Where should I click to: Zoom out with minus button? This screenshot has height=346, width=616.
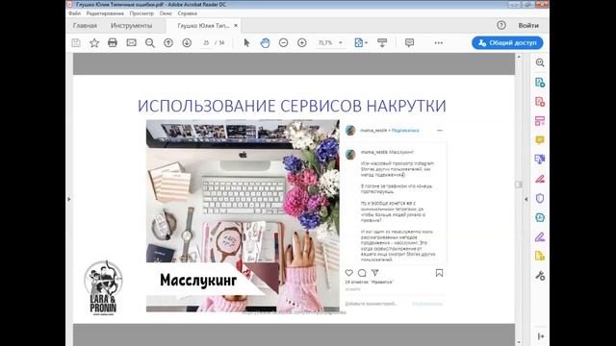[283, 42]
